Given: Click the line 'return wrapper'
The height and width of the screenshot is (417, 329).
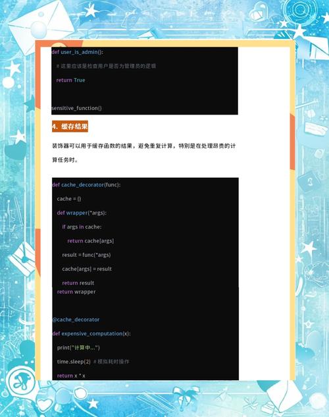Looking at the screenshot, I should (x=76, y=292).
